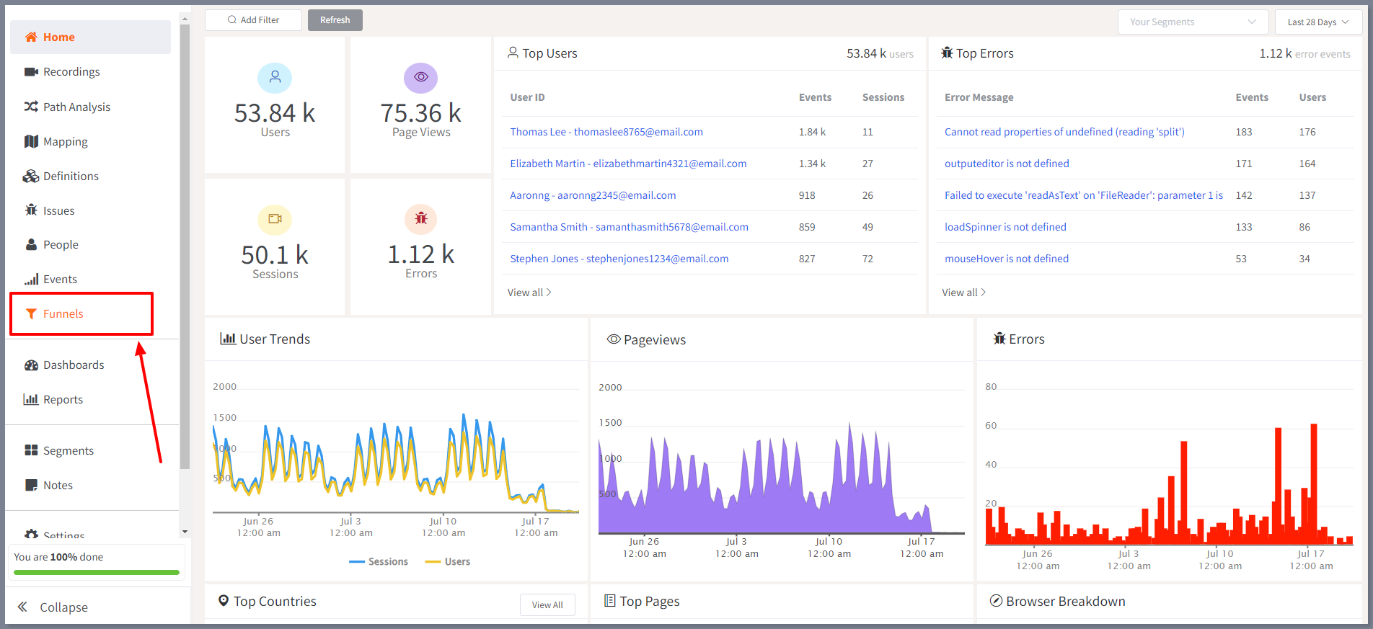The width and height of the screenshot is (1373, 629).
Task: Click View all under Top Users
Action: (529, 293)
